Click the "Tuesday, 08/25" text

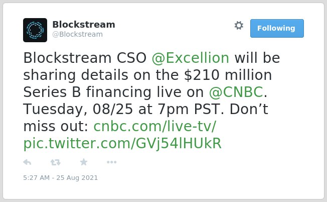click(x=78, y=109)
